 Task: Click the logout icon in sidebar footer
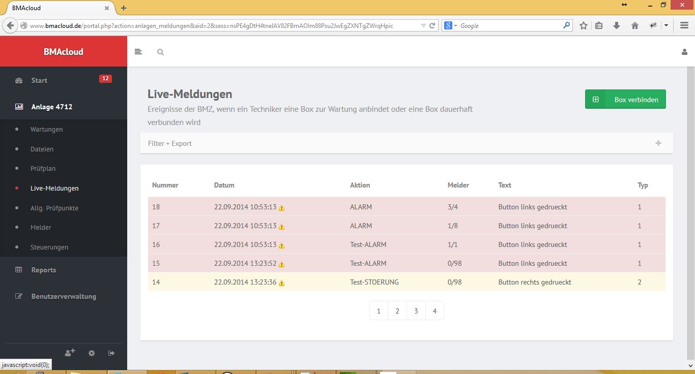point(111,353)
